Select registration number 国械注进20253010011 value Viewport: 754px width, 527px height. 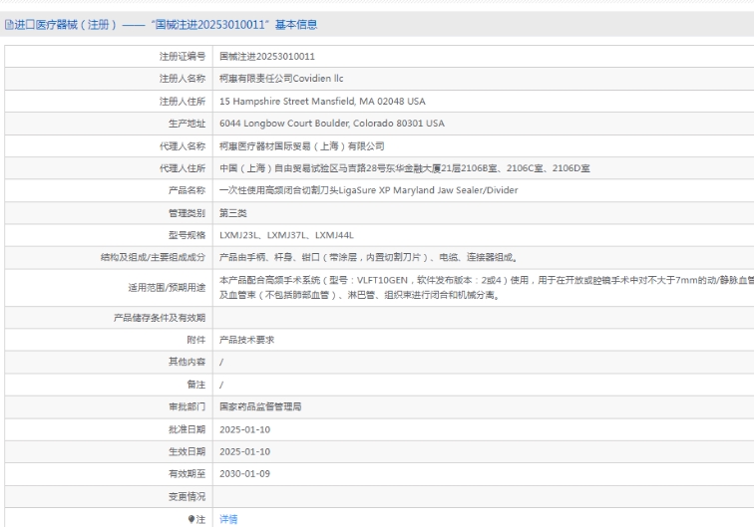click(x=266, y=57)
